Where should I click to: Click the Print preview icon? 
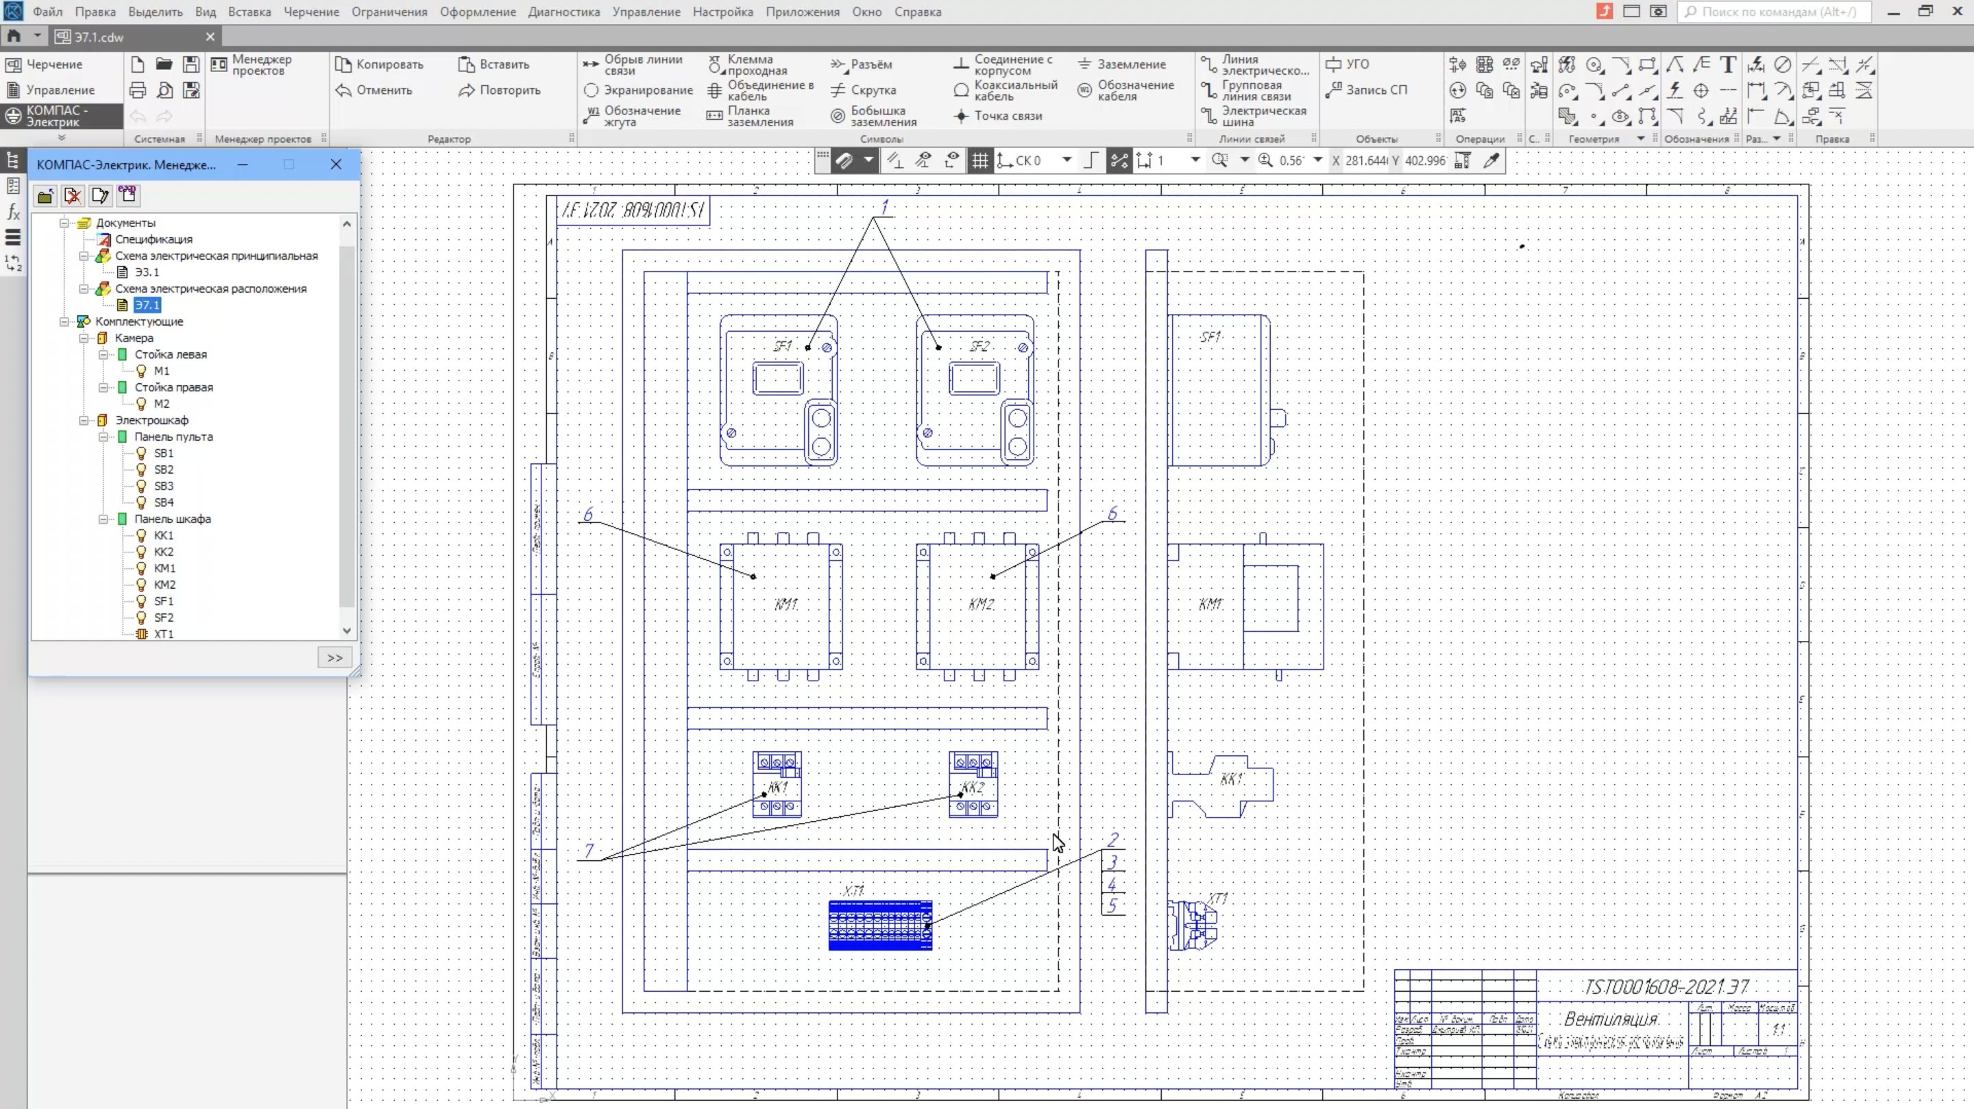pyautogui.click(x=164, y=90)
